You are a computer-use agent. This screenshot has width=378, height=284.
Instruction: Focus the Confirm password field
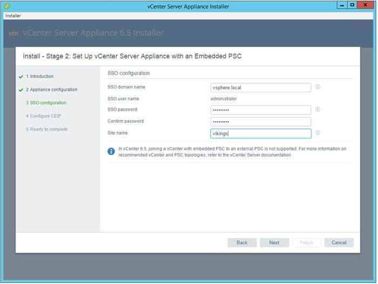tap(261, 121)
